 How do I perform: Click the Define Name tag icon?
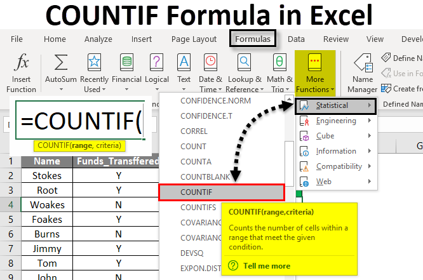(x=386, y=57)
